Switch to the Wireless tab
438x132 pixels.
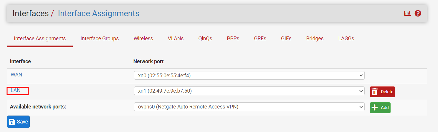(143, 39)
